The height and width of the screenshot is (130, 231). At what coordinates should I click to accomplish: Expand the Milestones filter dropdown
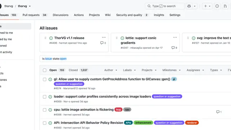(171, 70)
